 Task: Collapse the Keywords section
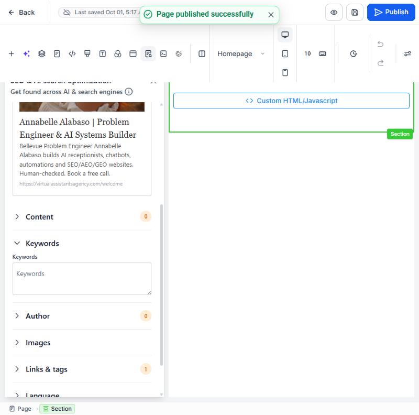click(x=82, y=243)
